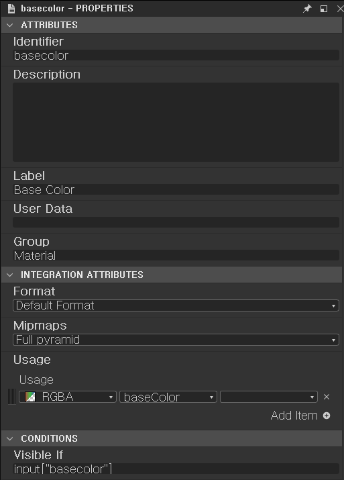This screenshot has height=480, width=344.
Task: Click the User Data label
Action: click(43, 209)
